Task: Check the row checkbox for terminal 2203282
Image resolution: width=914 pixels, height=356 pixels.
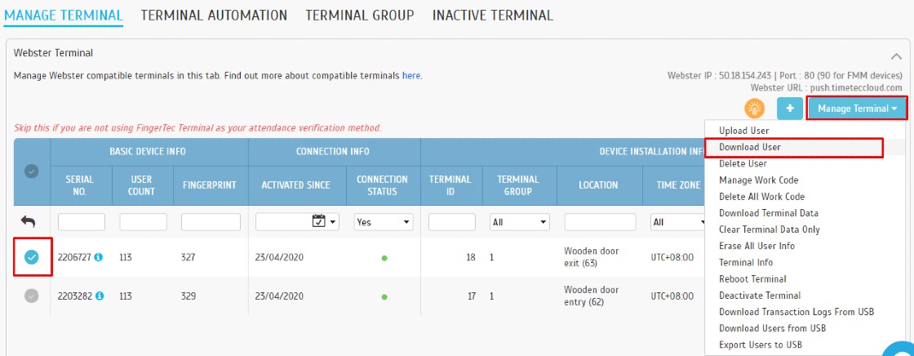Action: [32, 296]
